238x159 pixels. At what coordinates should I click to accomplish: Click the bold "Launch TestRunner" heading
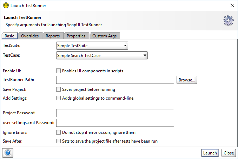coord(22,17)
